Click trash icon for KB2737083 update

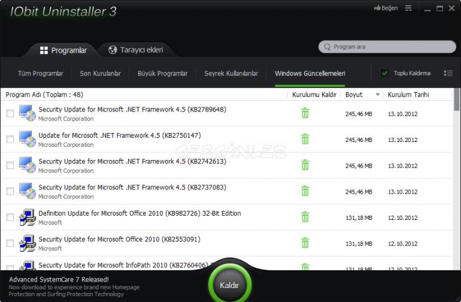point(305,191)
